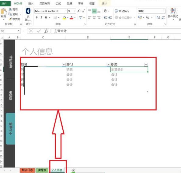181x173 pixels.
Task: Toggle italic formatting
Action: pyautogui.click(x=41, y=17)
